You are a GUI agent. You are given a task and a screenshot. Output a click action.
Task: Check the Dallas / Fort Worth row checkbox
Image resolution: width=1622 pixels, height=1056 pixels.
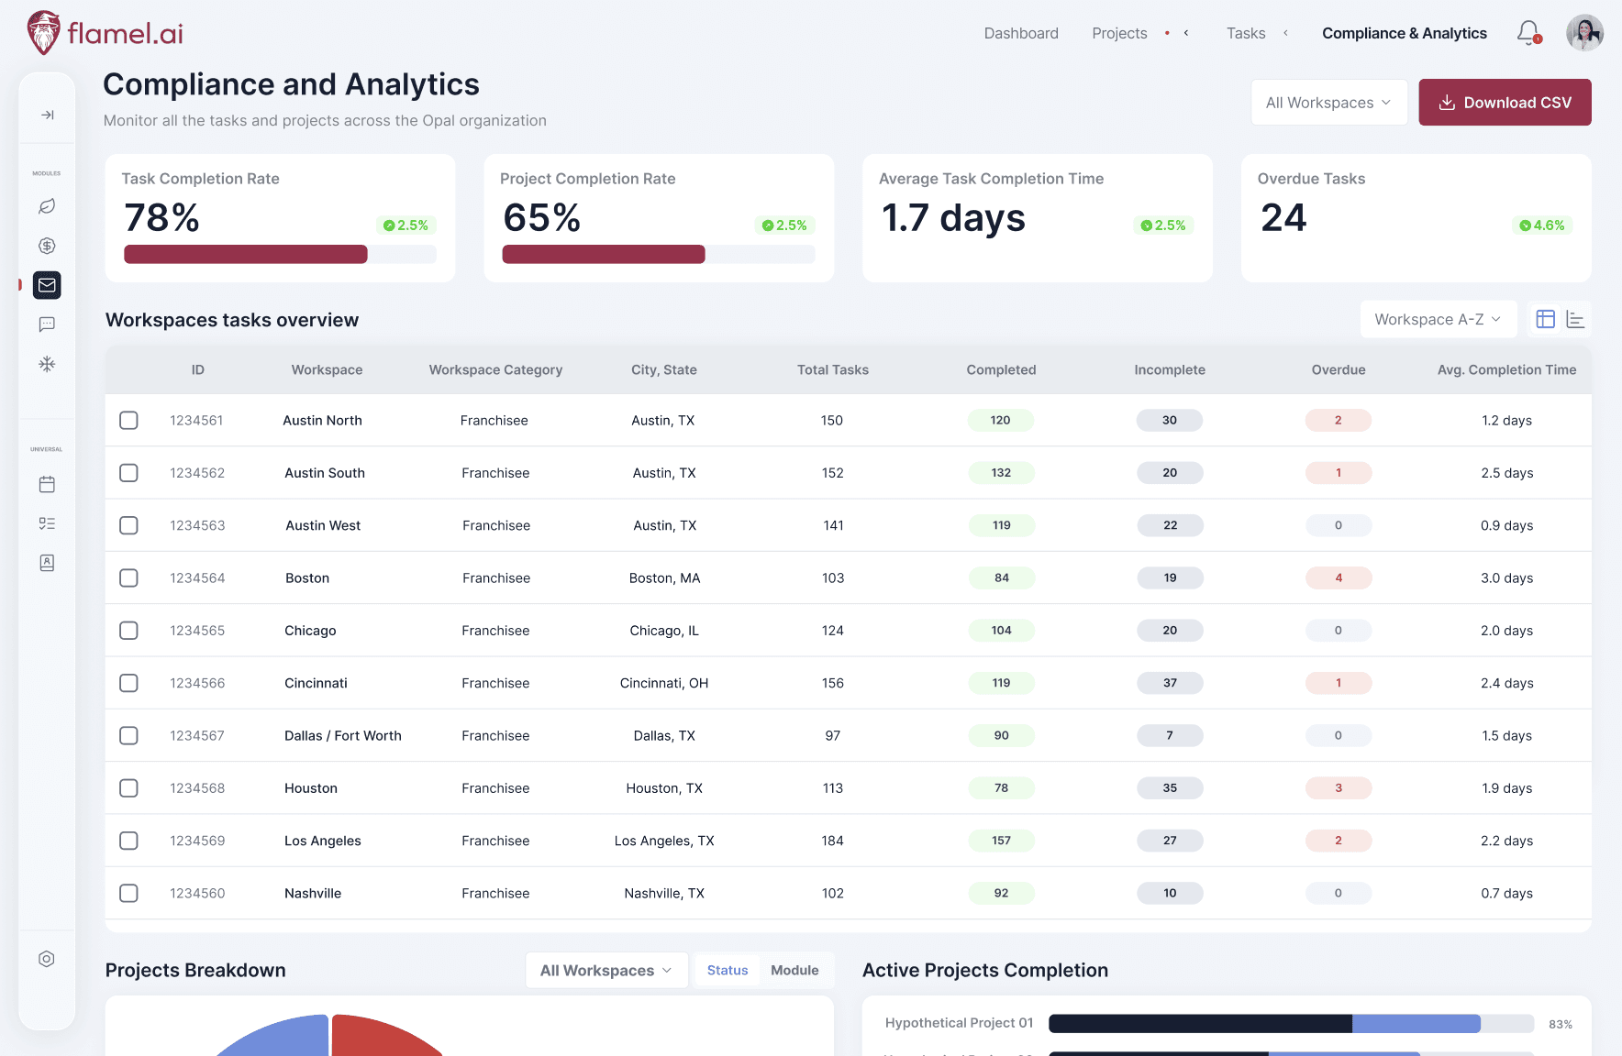pyautogui.click(x=129, y=736)
